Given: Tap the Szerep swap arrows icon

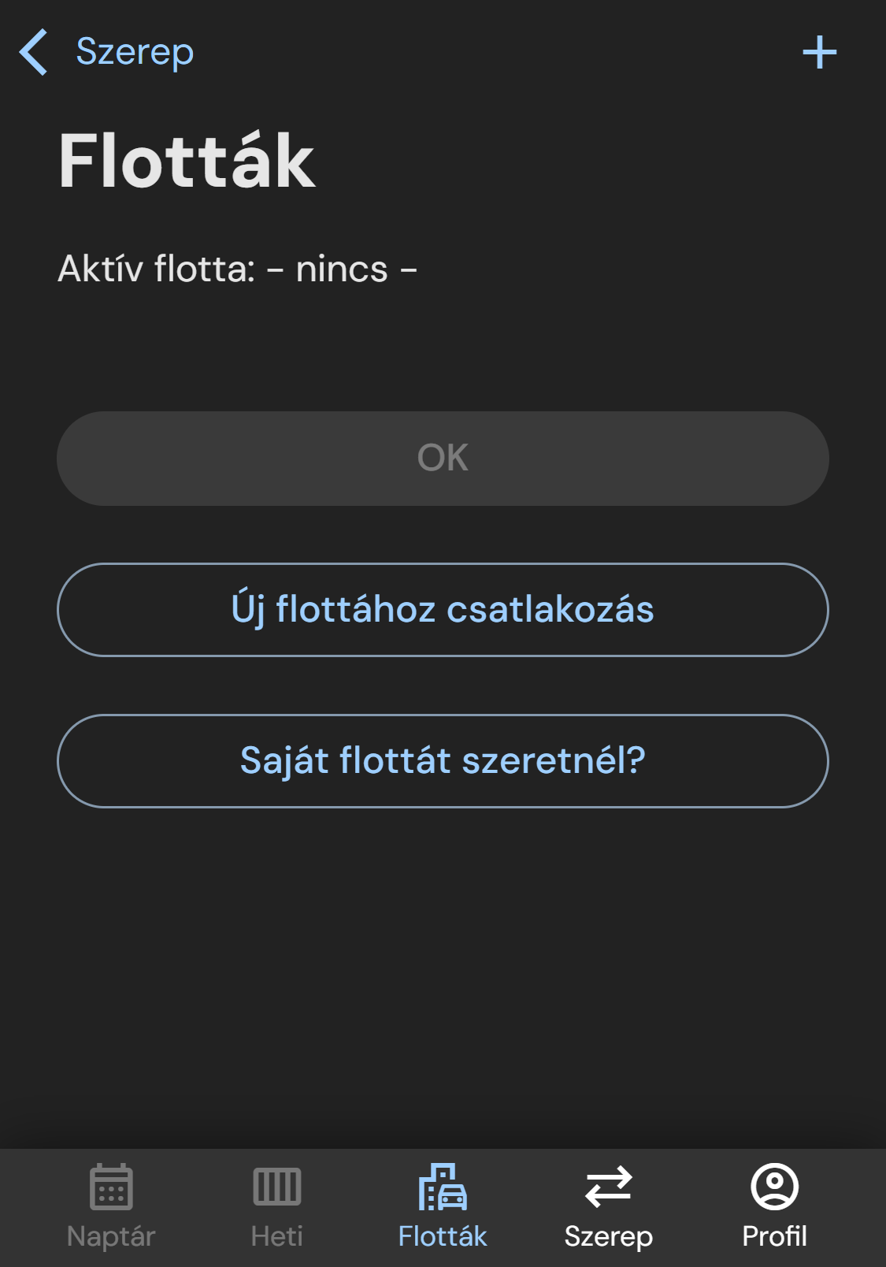Looking at the screenshot, I should point(609,1186).
